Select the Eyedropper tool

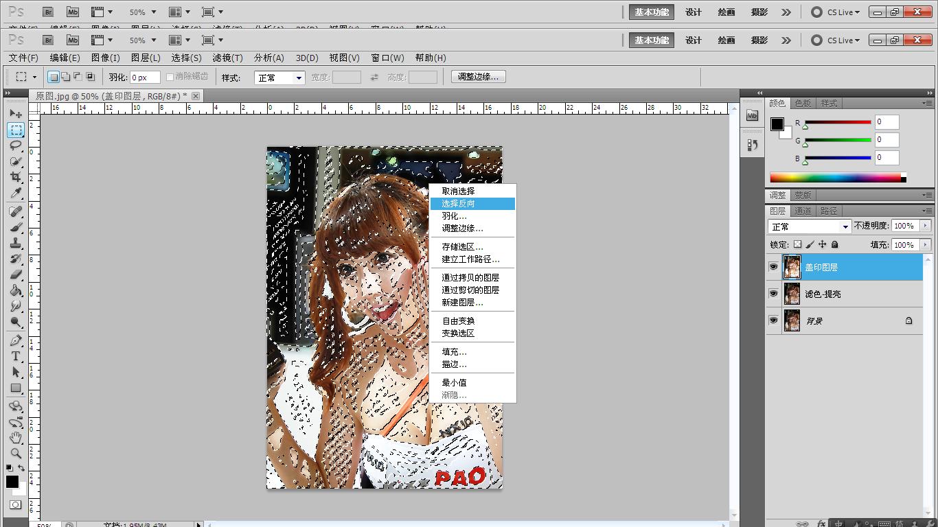[15, 193]
